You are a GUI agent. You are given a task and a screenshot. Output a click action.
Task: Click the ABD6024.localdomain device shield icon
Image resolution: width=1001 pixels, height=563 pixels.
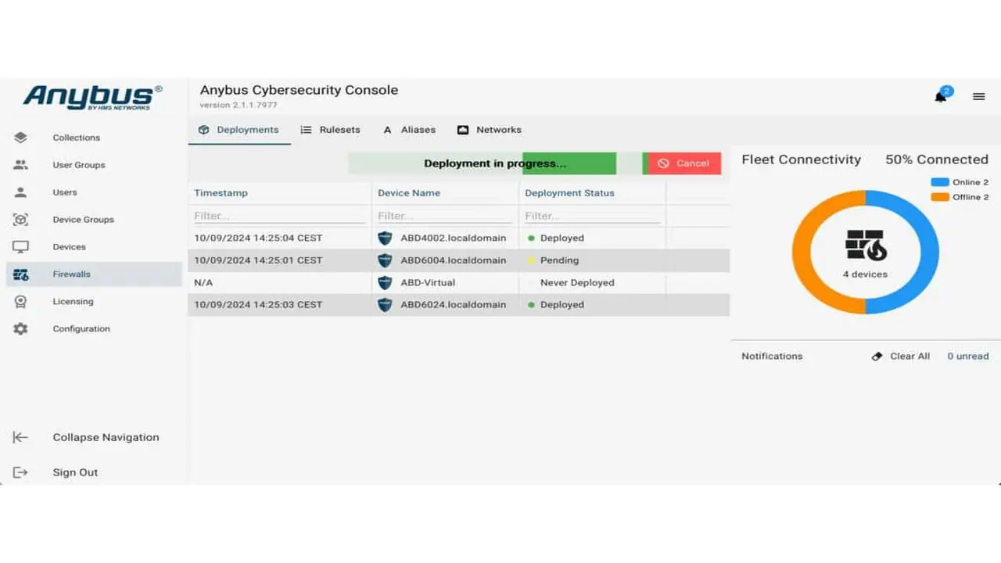pos(385,305)
